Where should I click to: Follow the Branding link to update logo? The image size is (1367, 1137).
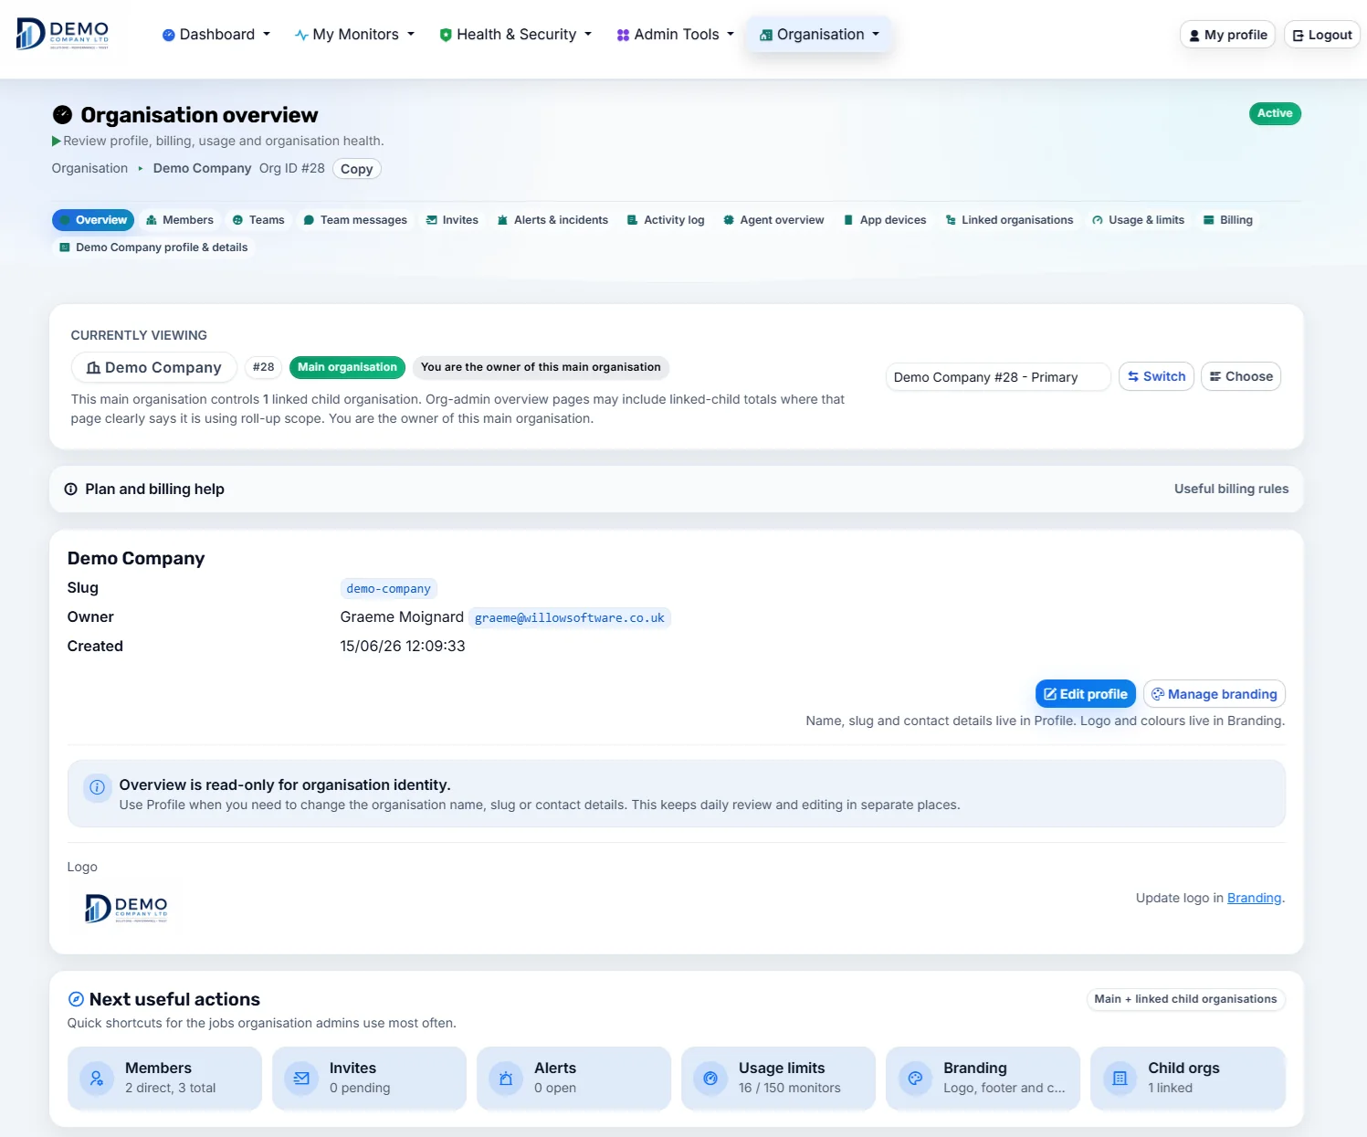click(1254, 898)
